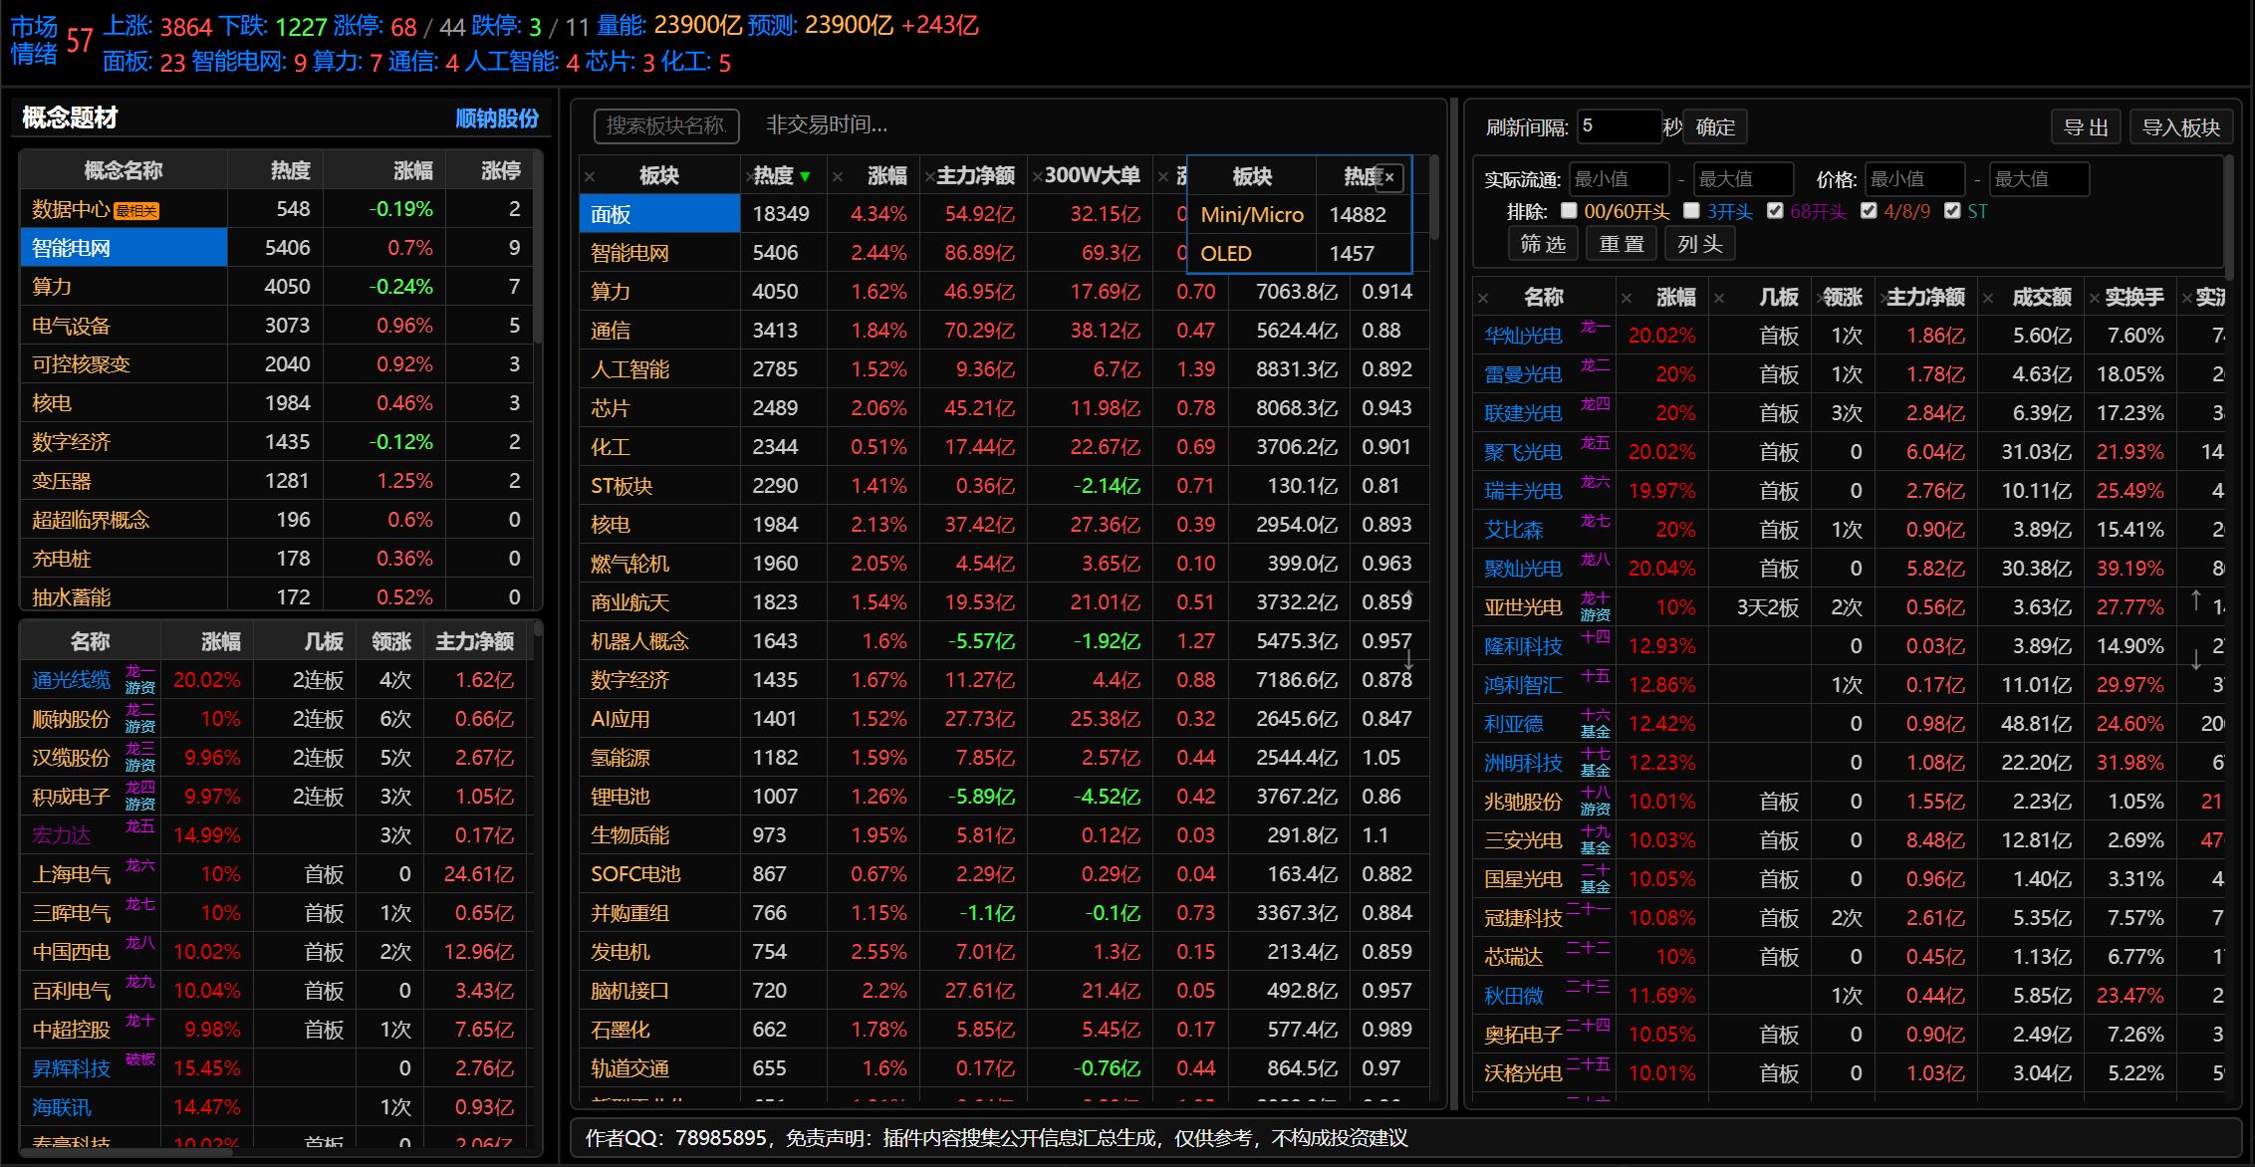Screen dimensions: 2255x1167
Task: Open the stock 聚飞光电
Action: [x=1523, y=452]
